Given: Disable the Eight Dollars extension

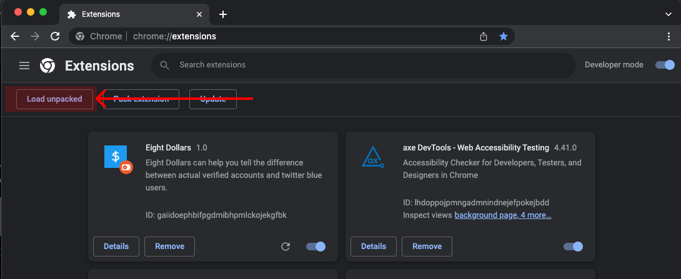Looking at the screenshot, I should (x=316, y=247).
